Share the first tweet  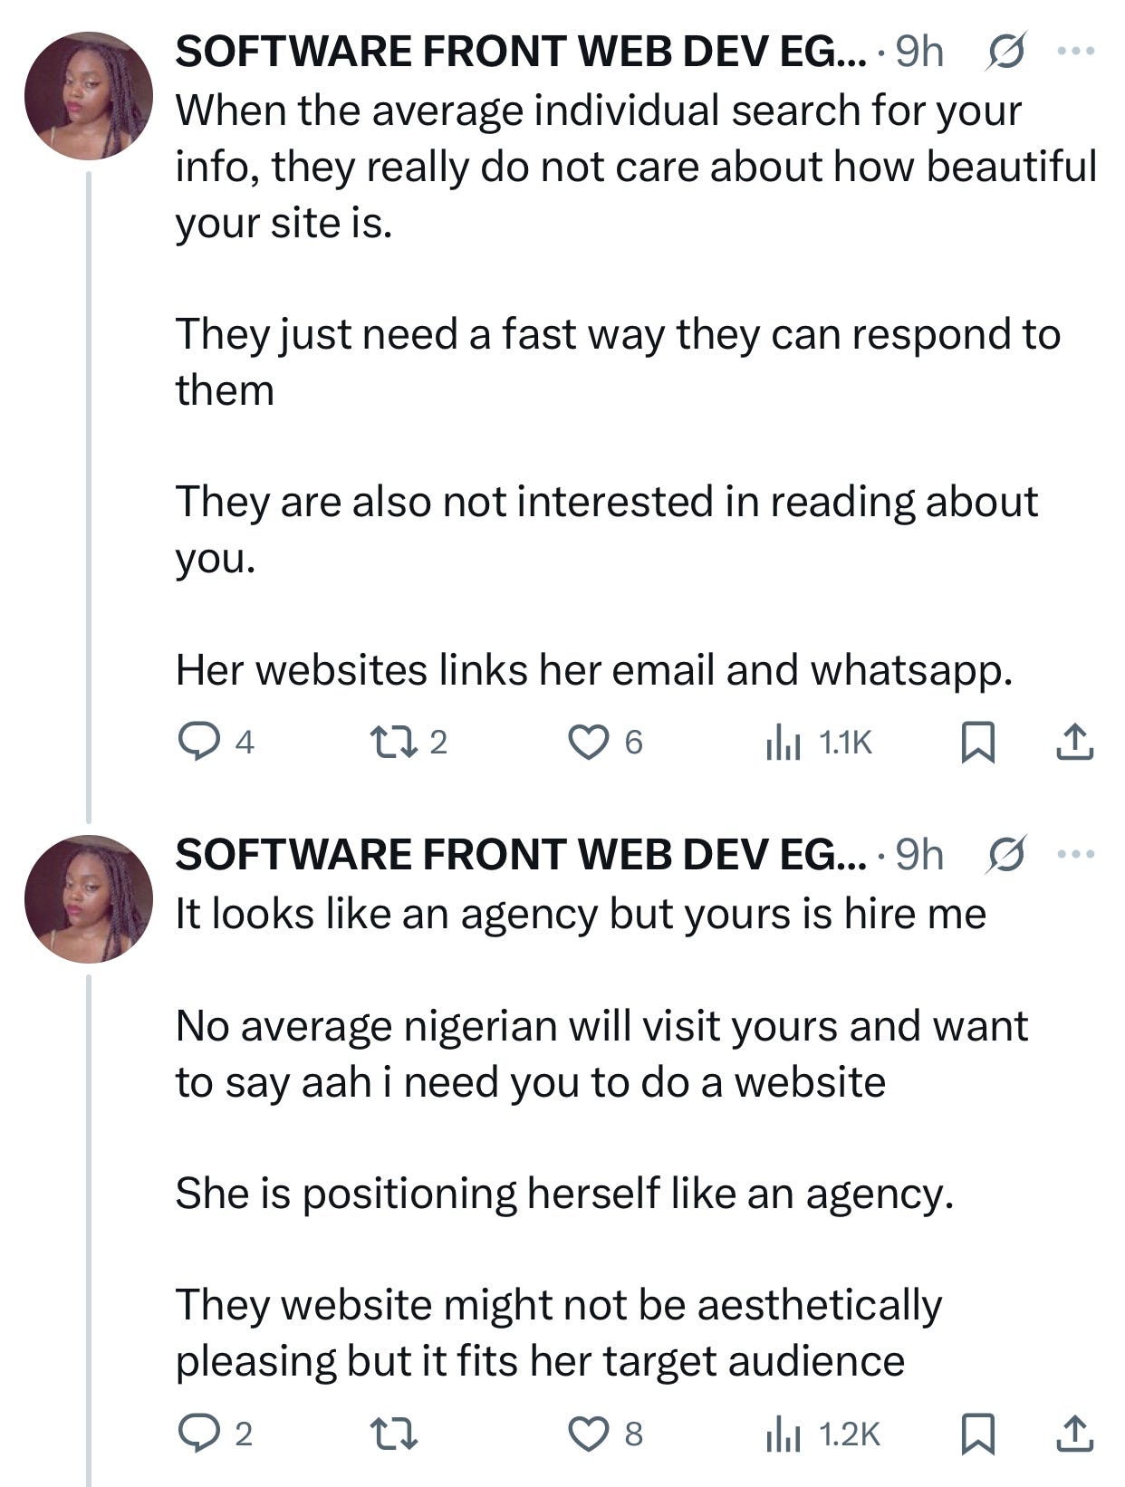click(x=1075, y=743)
